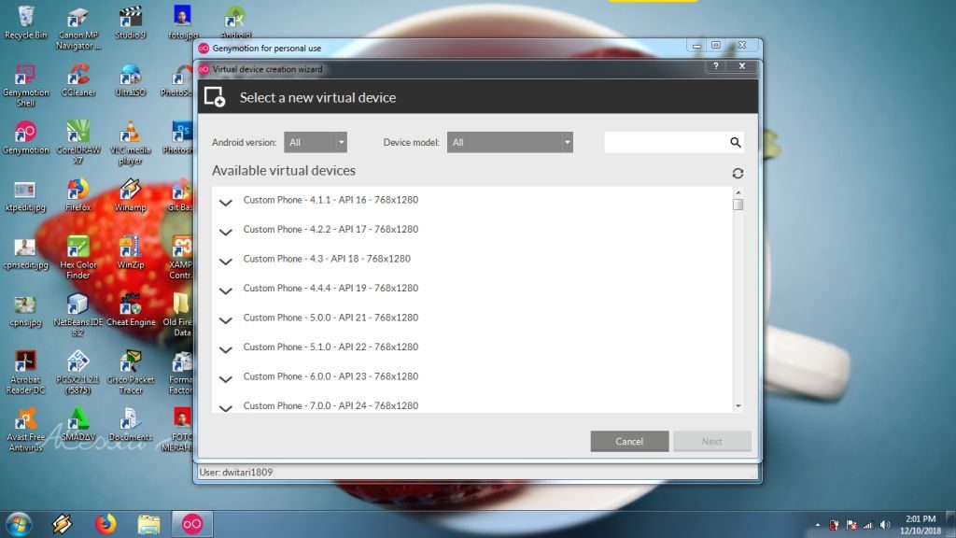
Task: Expand Custom Phone 5.0.0 API 21 entry
Action: pos(226,319)
